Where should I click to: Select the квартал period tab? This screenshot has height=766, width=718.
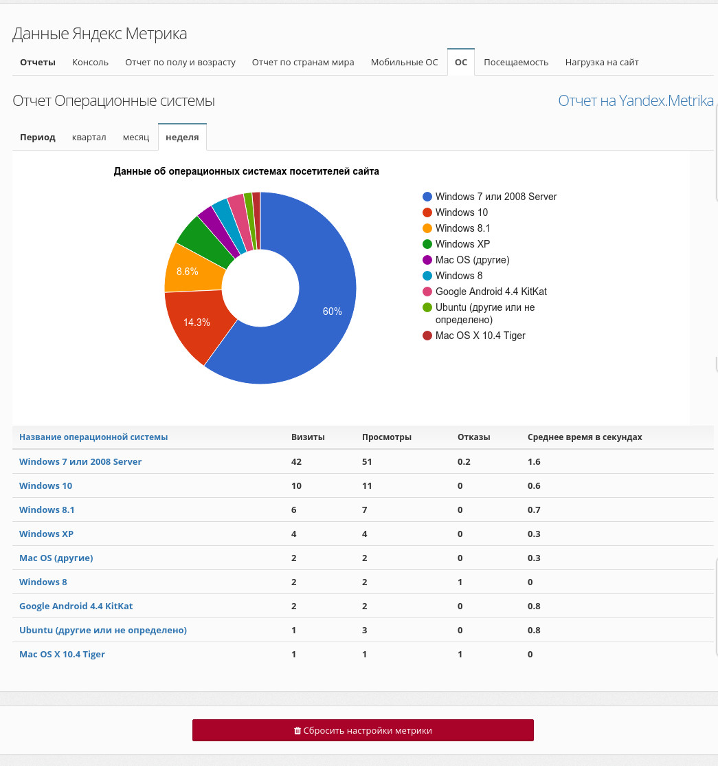tap(89, 137)
